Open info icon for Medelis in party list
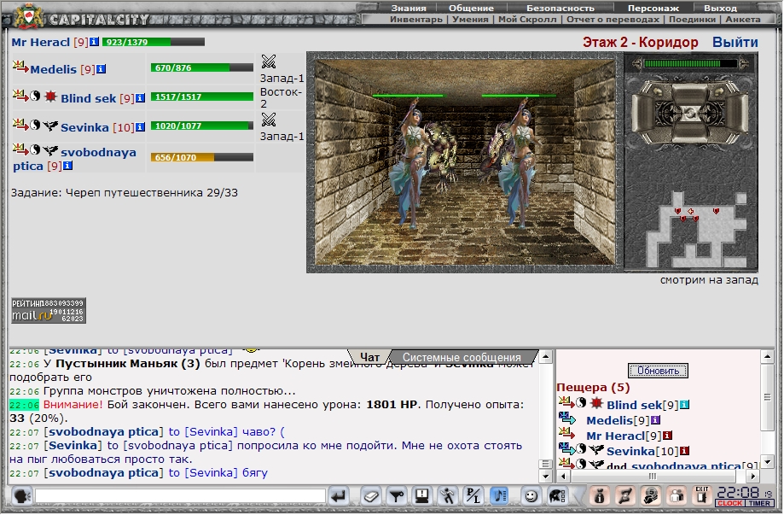This screenshot has width=784, height=515. pos(101,69)
